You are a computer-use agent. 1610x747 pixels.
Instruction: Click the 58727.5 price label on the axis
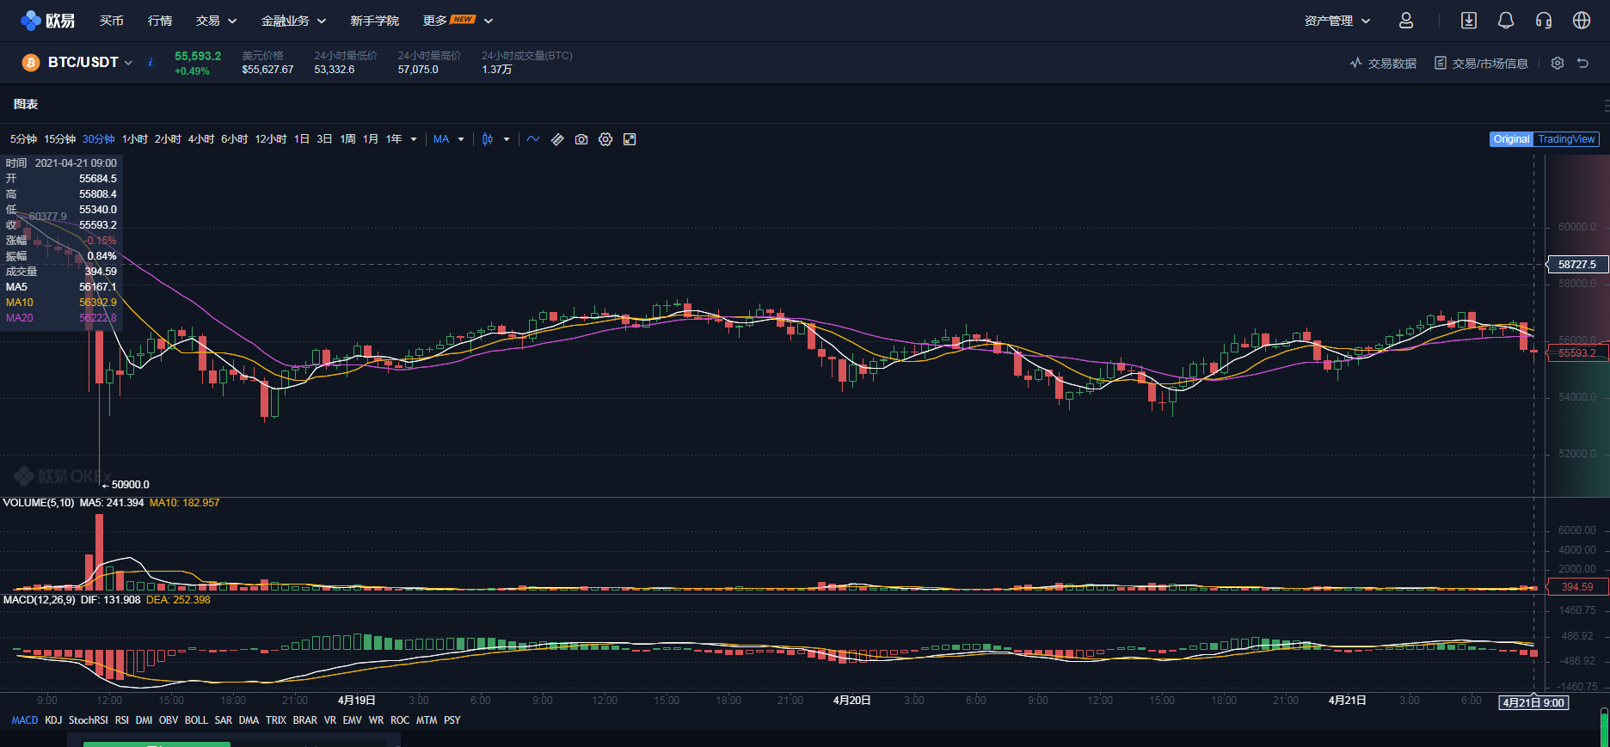tap(1576, 265)
